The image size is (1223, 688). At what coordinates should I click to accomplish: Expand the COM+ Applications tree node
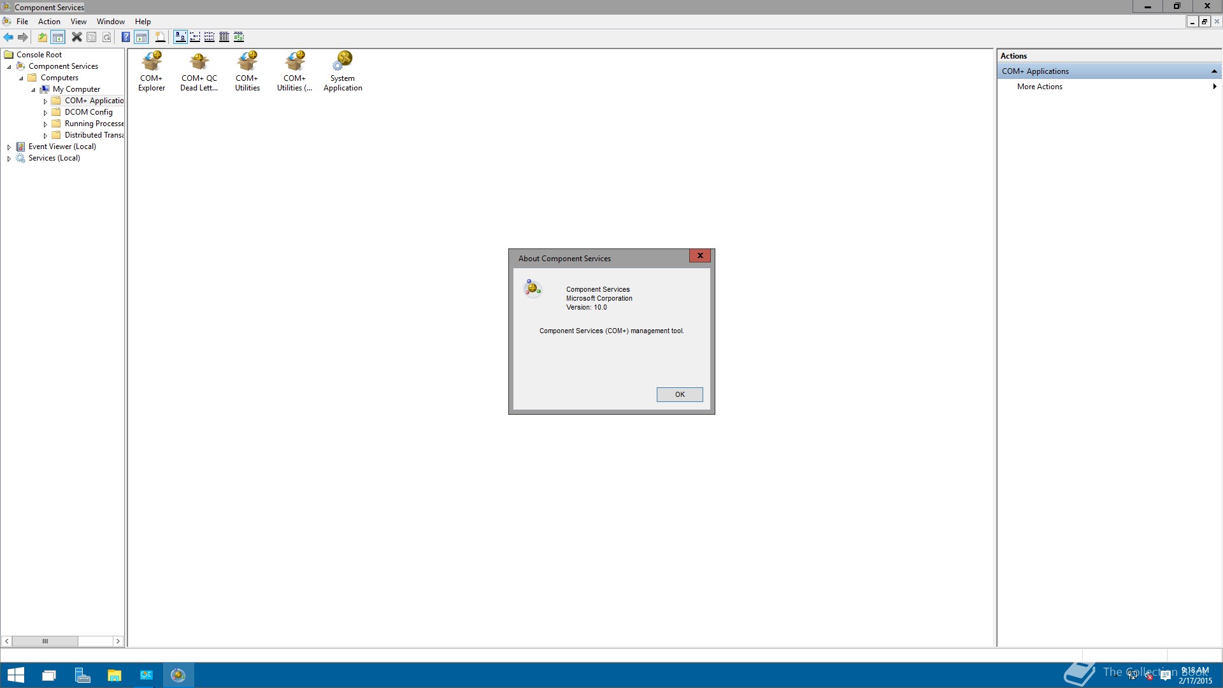(45, 101)
